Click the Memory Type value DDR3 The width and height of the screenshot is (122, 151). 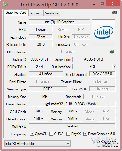click(48, 89)
